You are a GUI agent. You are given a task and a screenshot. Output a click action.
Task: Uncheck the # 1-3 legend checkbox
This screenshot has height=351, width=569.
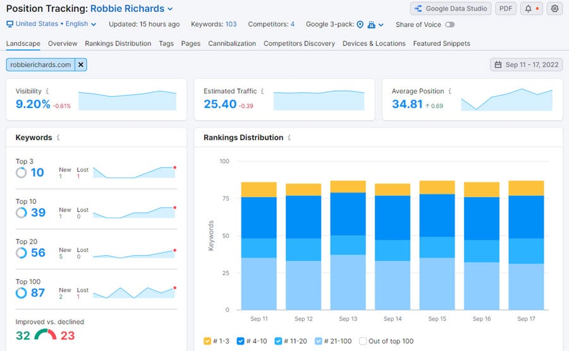click(x=207, y=341)
